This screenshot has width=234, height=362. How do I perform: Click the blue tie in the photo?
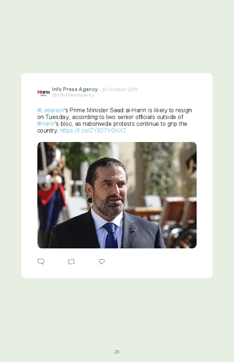coord(111,236)
